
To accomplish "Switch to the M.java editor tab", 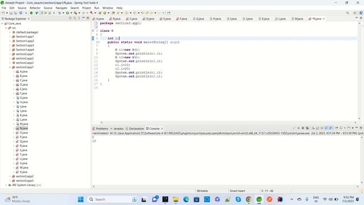I will tap(297, 19).
